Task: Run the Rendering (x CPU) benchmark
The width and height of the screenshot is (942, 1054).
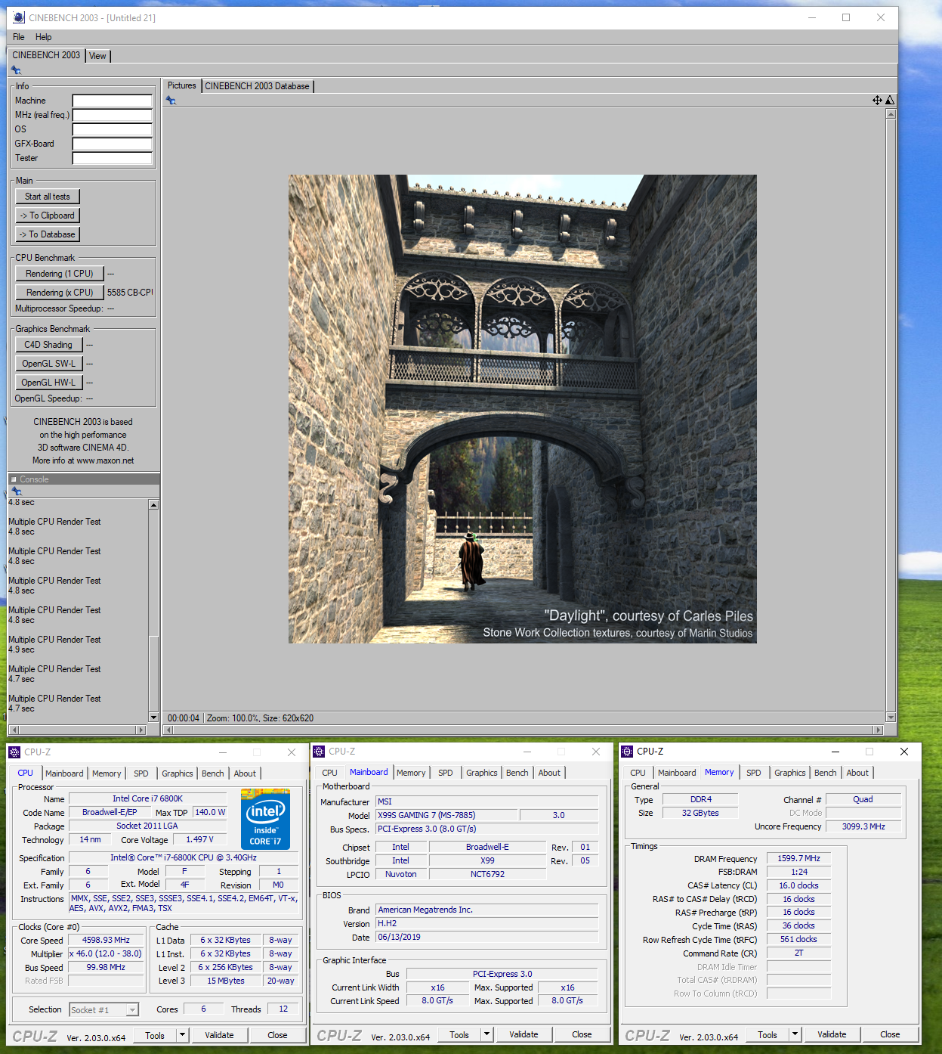Action: (60, 293)
